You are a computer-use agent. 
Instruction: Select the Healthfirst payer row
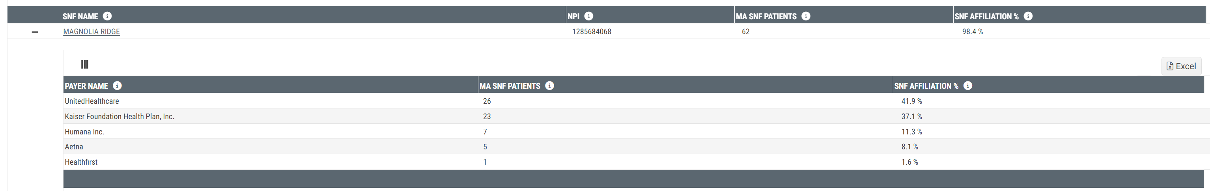(x=633, y=162)
